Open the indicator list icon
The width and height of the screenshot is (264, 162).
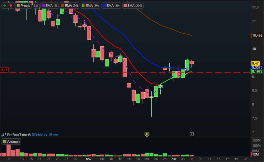pyautogui.click(x=36, y=5)
